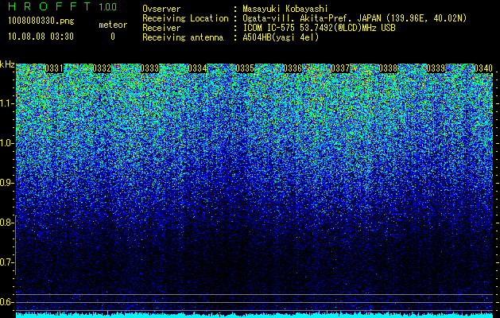Click the 1.1 kHz axis label
The height and width of the screenshot is (318, 500).
pyautogui.click(x=7, y=103)
